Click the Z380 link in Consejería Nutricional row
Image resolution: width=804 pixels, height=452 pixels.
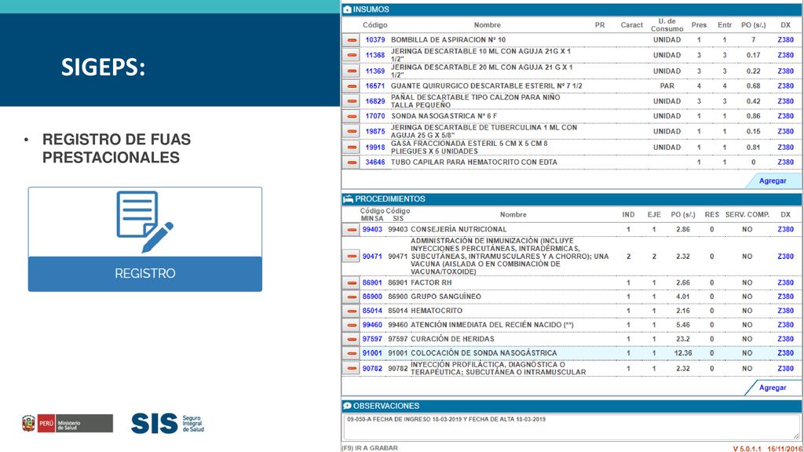click(785, 230)
